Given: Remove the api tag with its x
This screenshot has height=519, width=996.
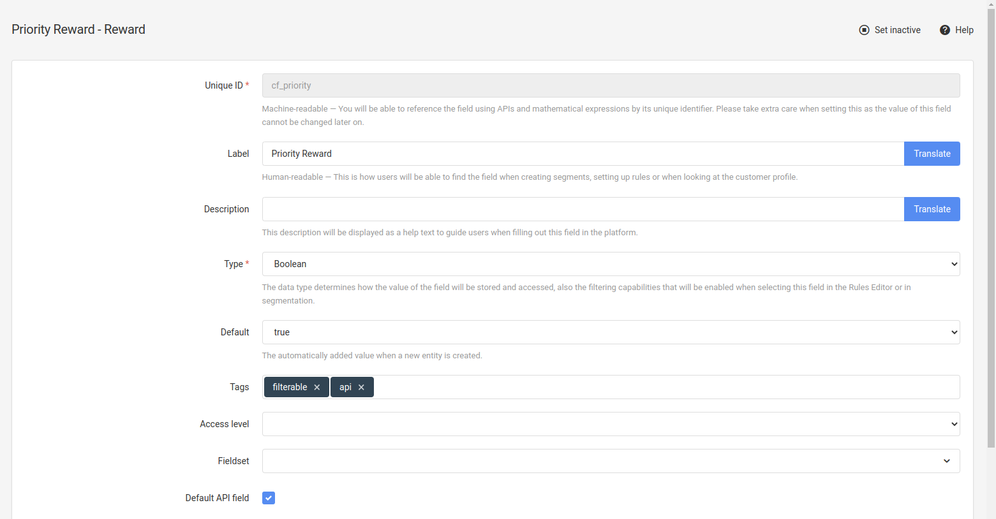Looking at the screenshot, I should pos(361,387).
